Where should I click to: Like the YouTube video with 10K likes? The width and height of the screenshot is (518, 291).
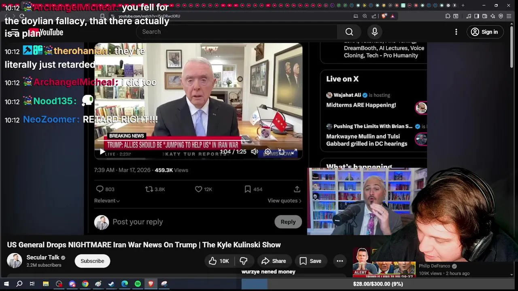tap(219, 261)
